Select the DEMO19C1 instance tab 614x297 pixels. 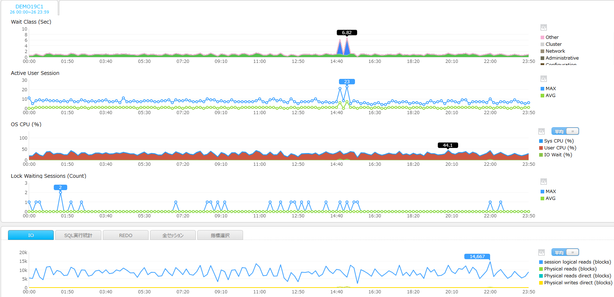[x=29, y=9]
